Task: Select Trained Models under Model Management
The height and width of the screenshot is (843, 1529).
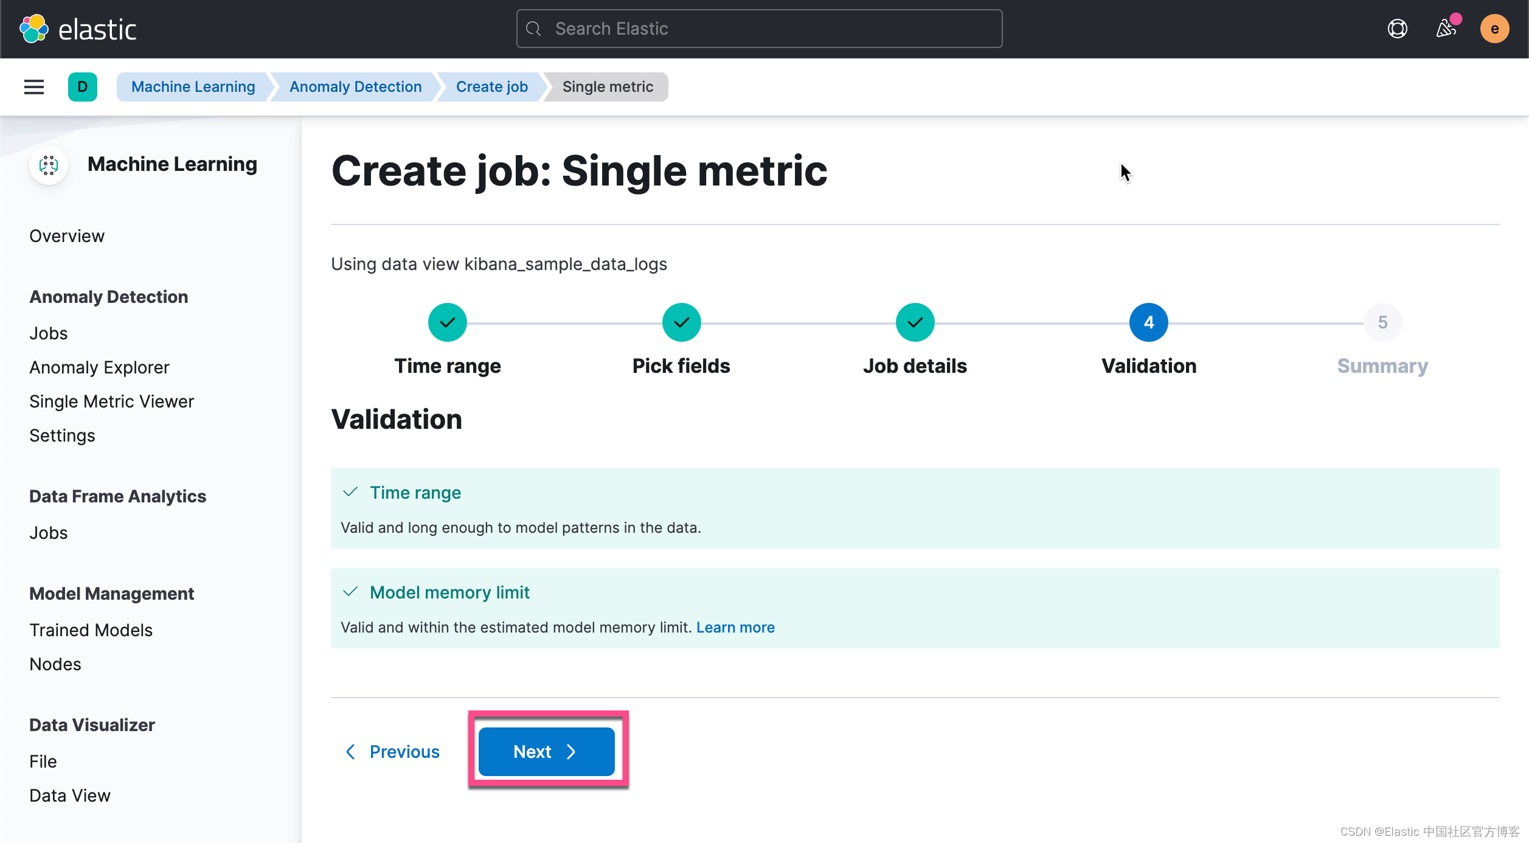Action: tap(91, 630)
